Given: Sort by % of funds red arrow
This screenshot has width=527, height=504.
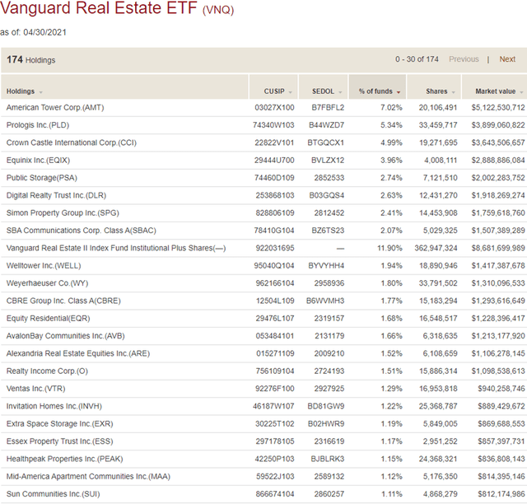Looking at the screenshot, I should 399,92.
